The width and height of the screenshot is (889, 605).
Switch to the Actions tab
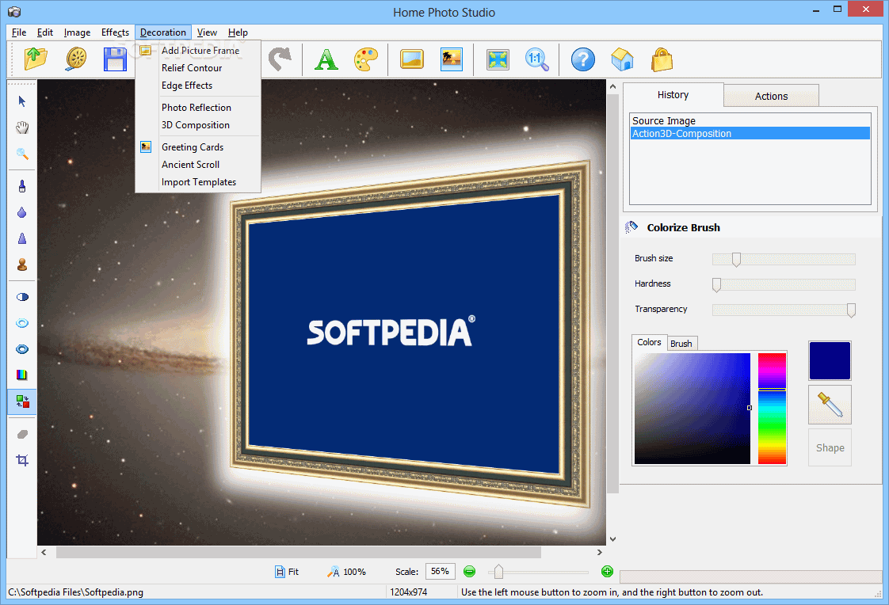pyautogui.click(x=771, y=97)
